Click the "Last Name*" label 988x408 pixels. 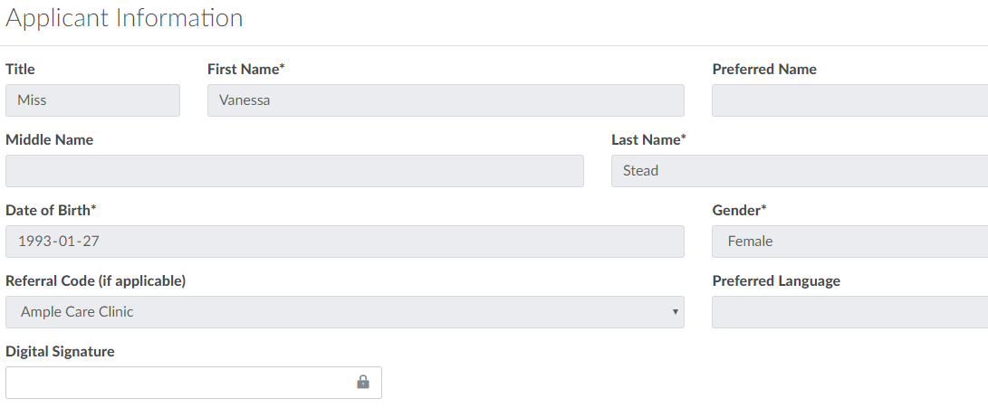click(648, 139)
